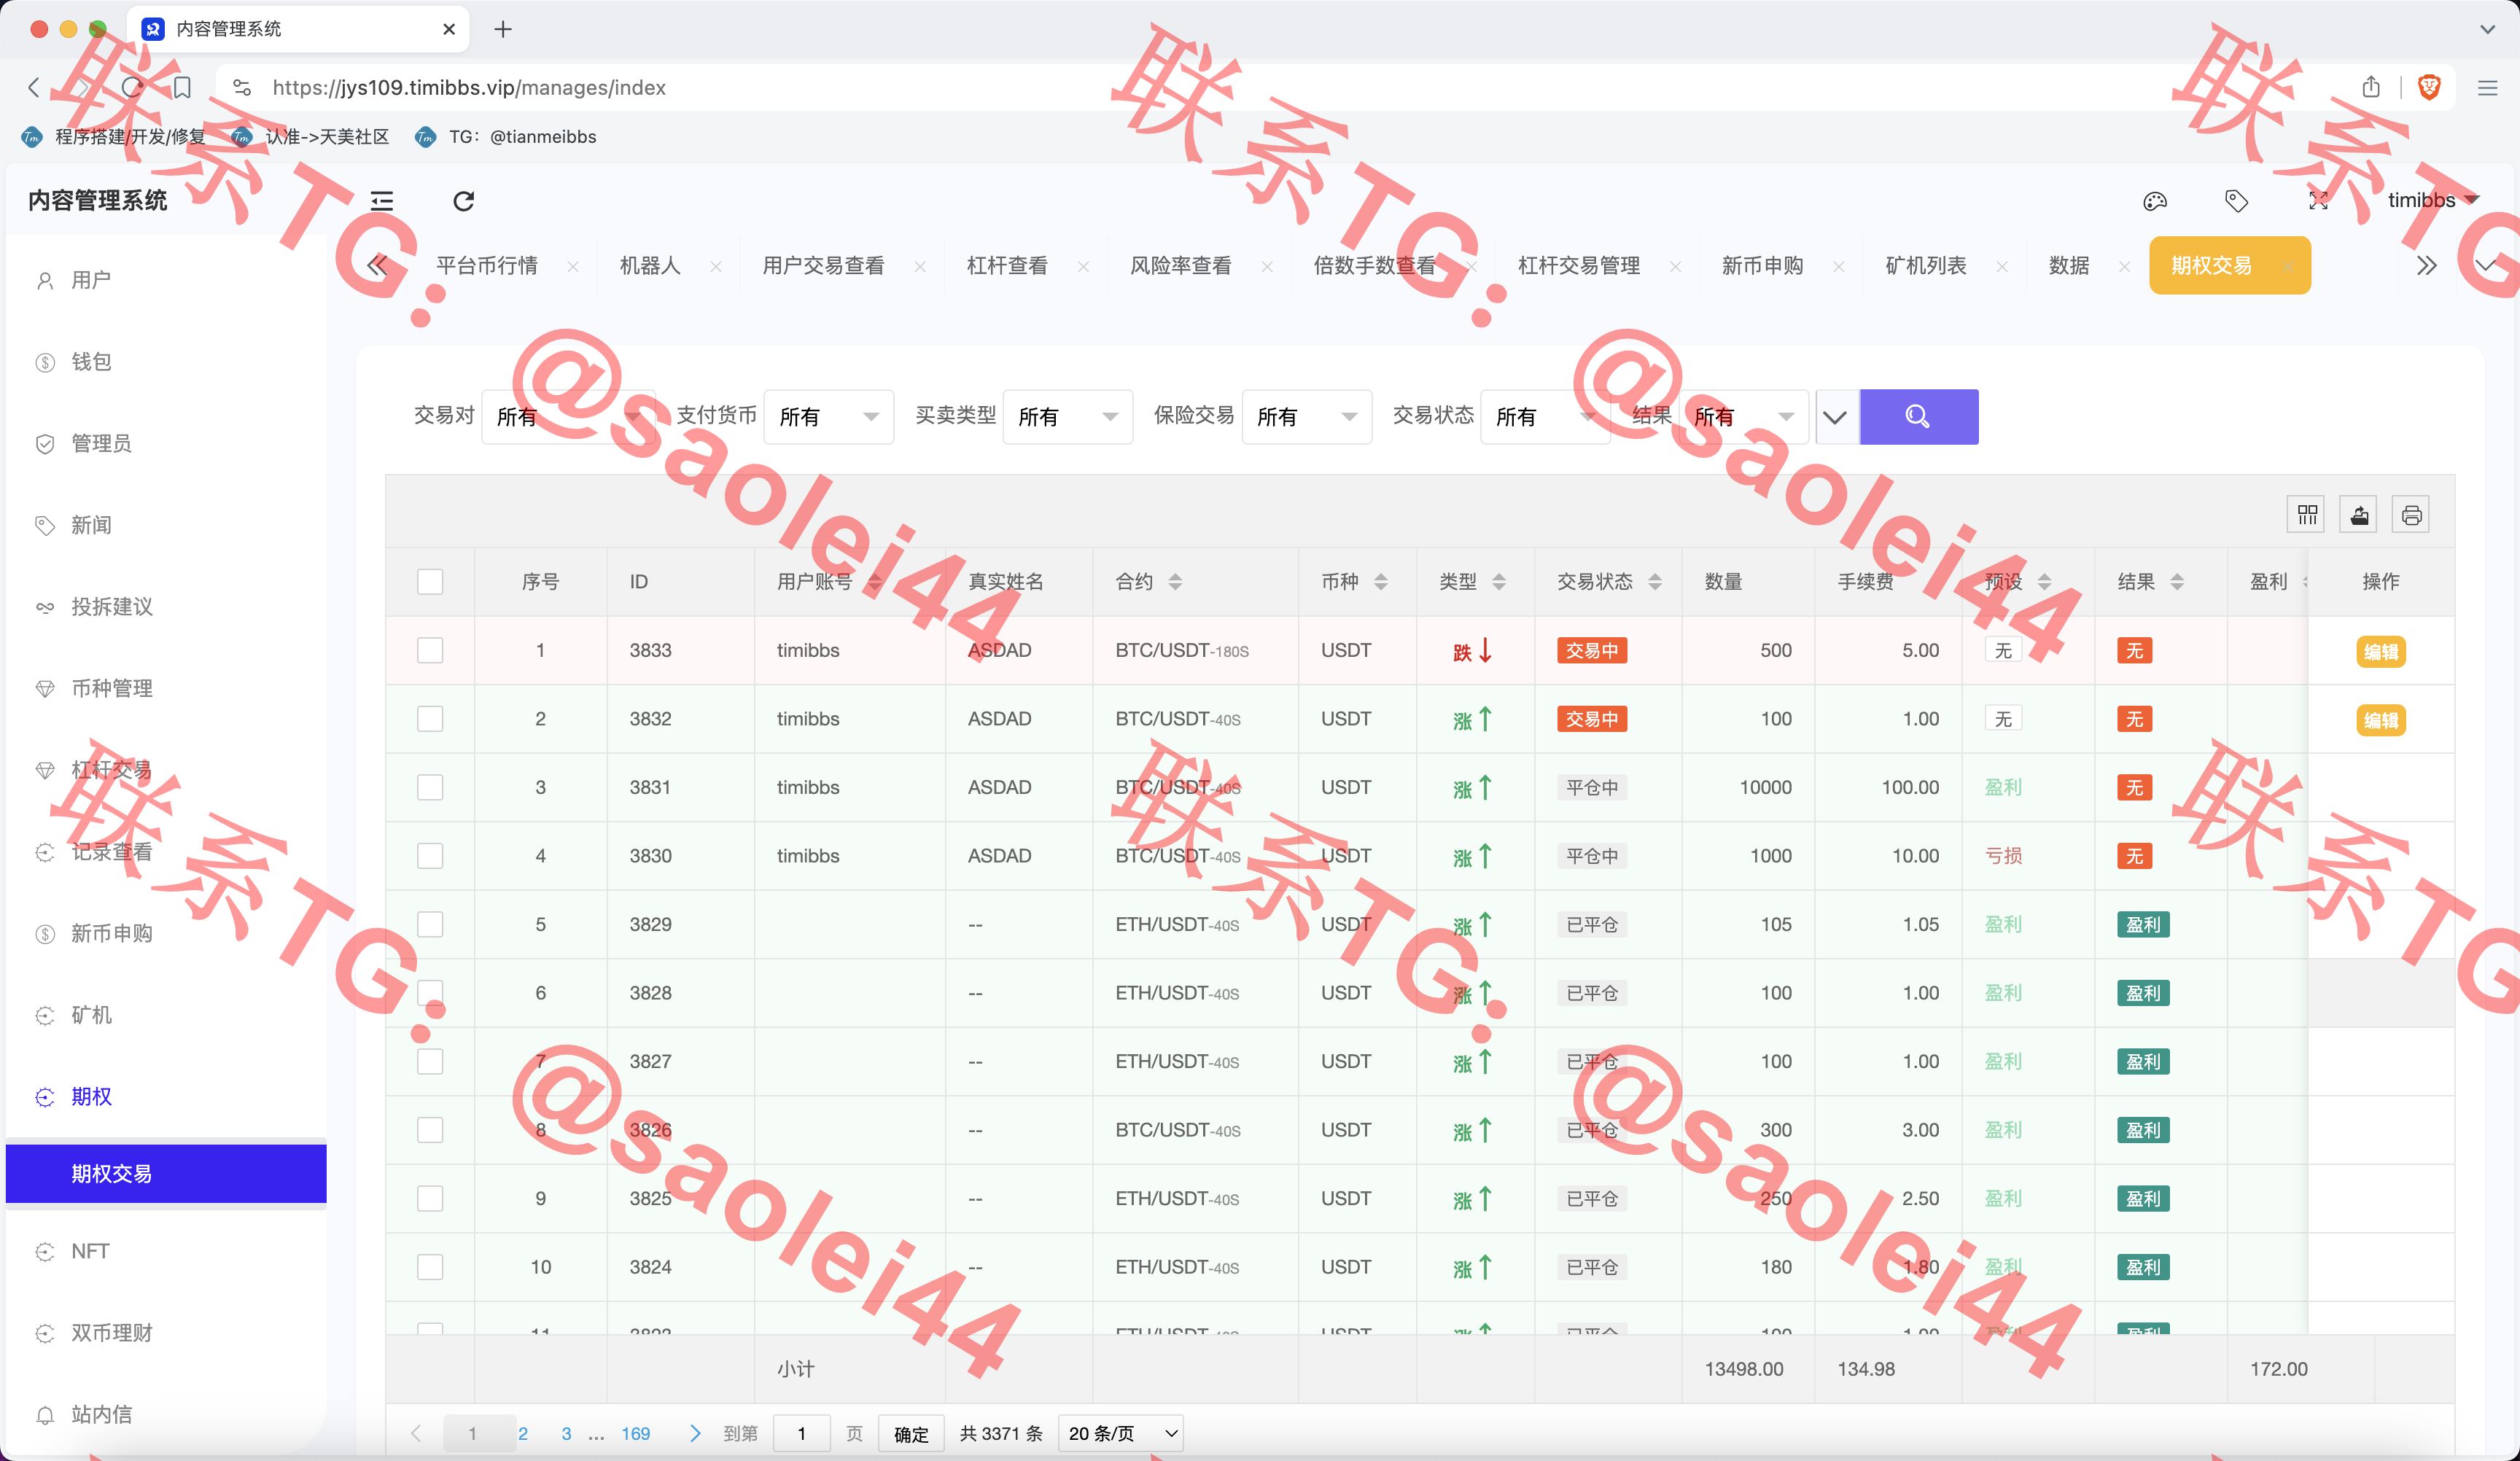Image resolution: width=2520 pixels, height=1461 pixels.
Task: Open the theme palette icon
Action: (2155, 201)
